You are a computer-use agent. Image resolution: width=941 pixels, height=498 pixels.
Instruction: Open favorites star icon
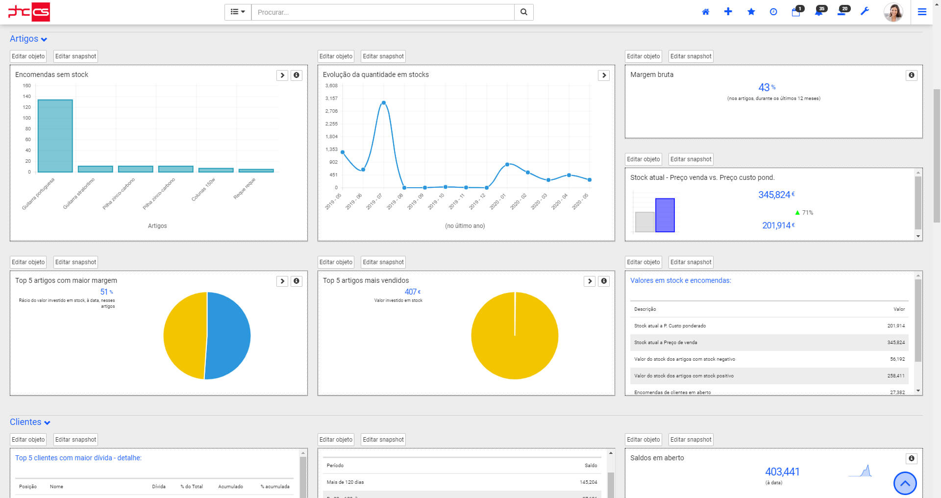point(751,12)
